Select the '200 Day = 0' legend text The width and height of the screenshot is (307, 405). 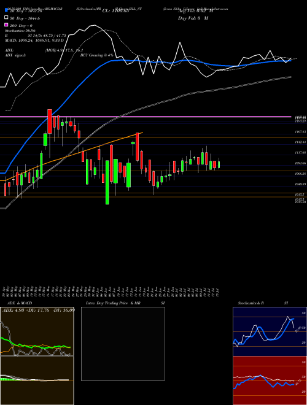tap(21, 26)
